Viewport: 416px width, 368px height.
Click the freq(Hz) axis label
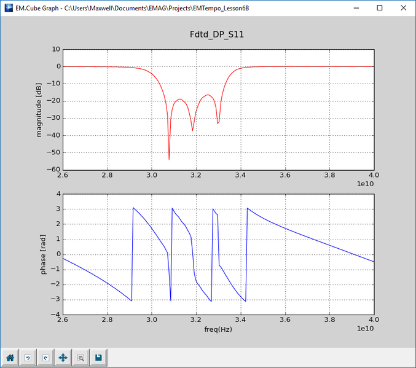pyautogui.click(x=218, y=329)
